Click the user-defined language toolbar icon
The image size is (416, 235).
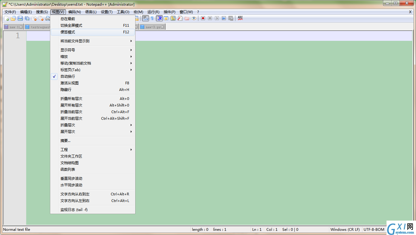click(166, 18)
